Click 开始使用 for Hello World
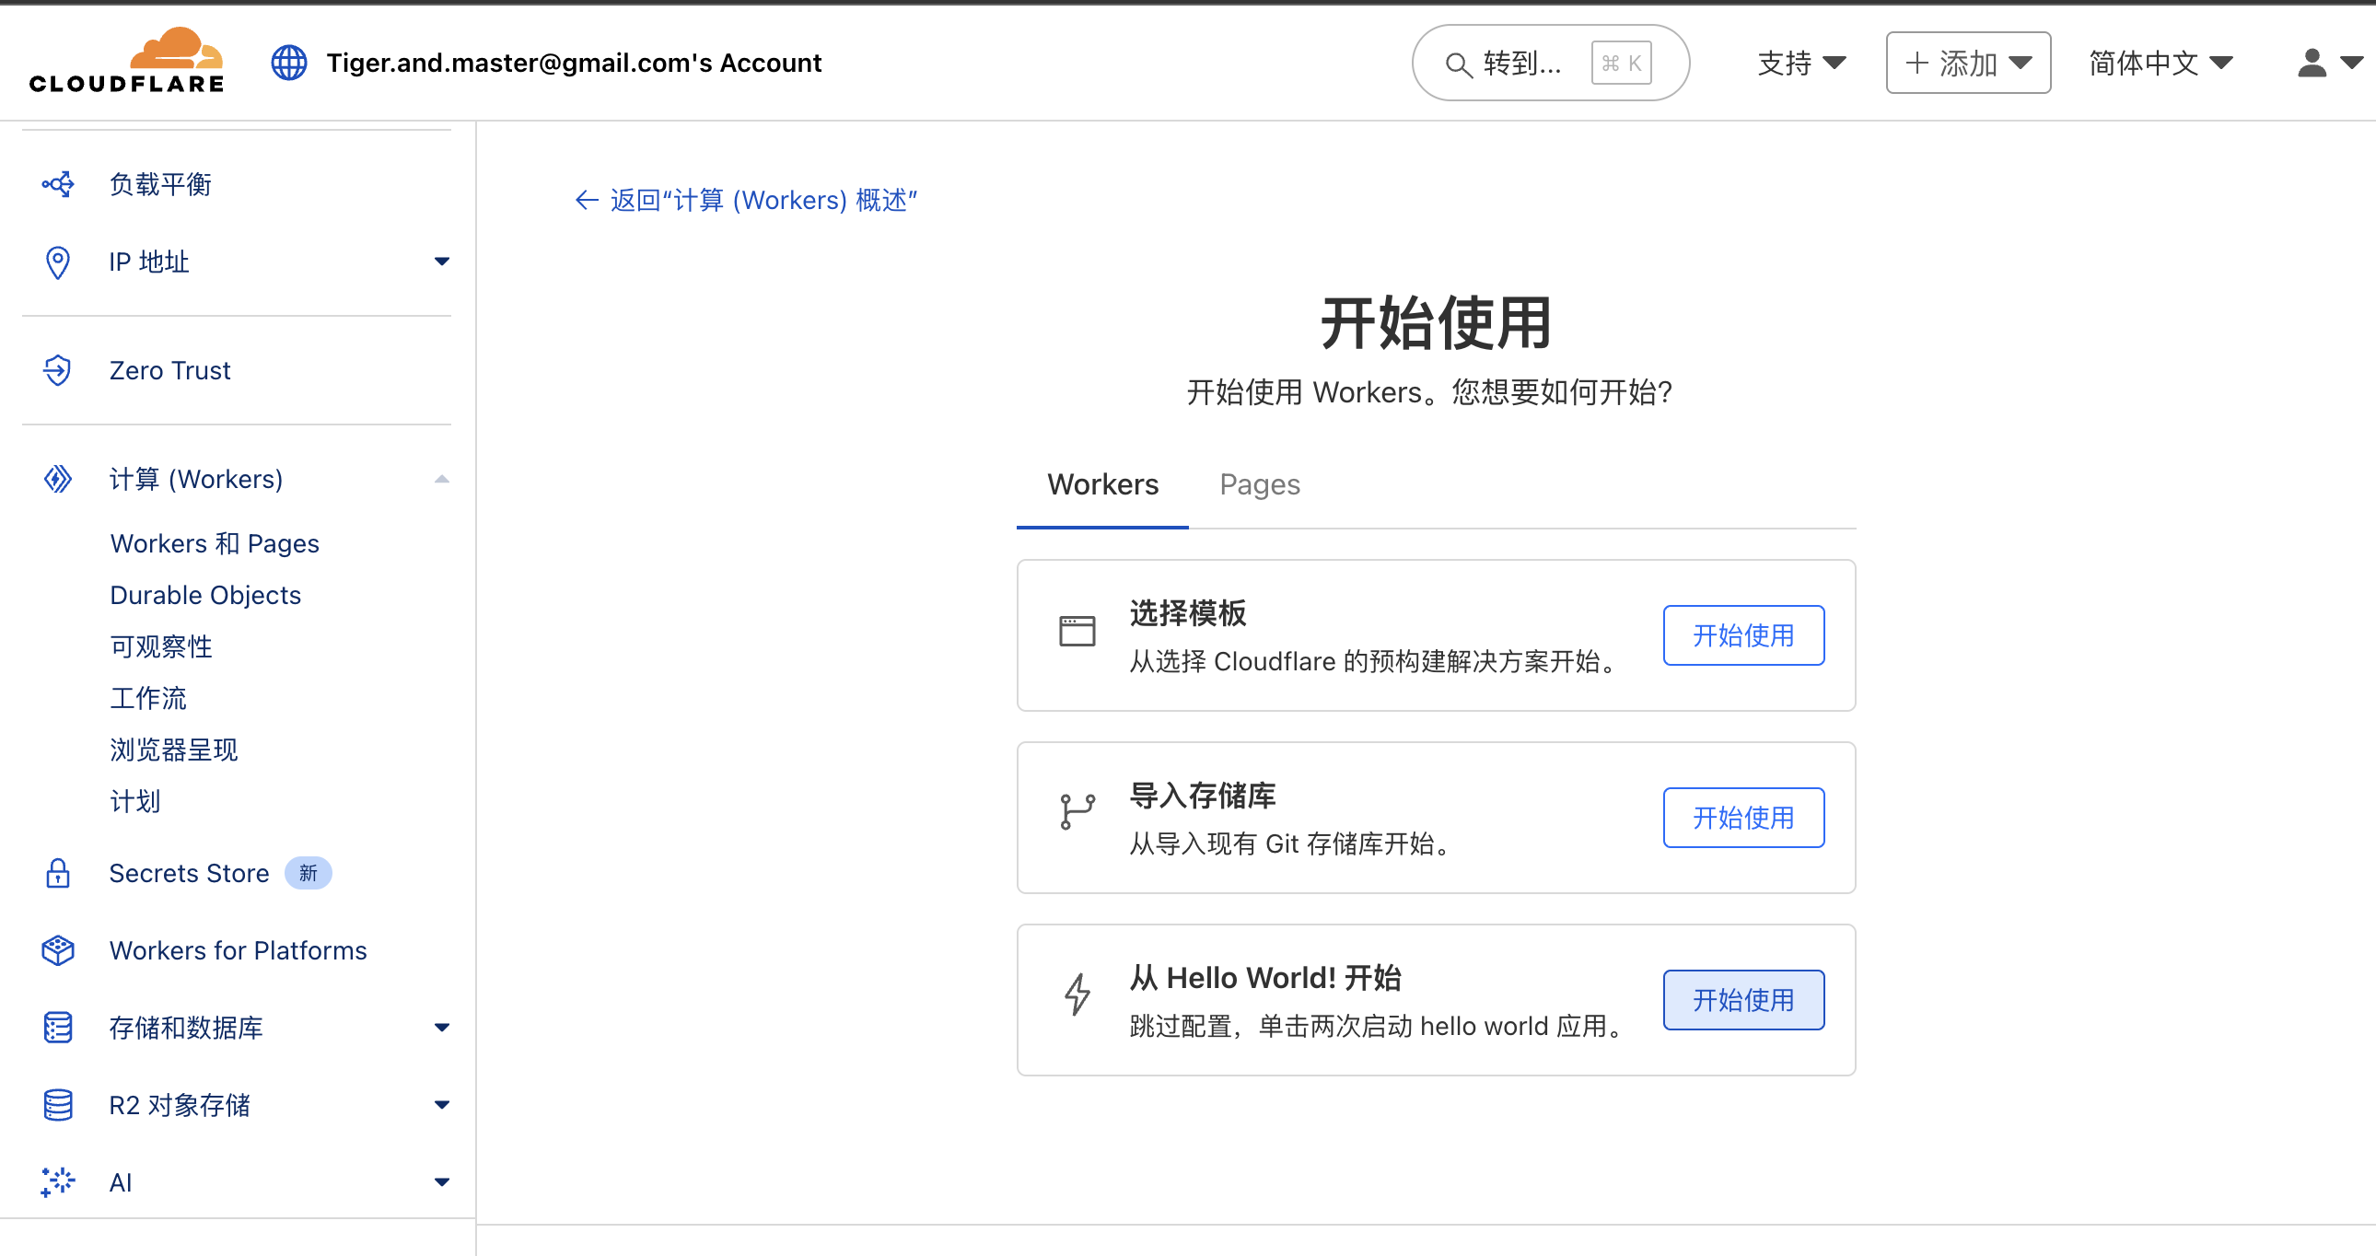 1743,1000
